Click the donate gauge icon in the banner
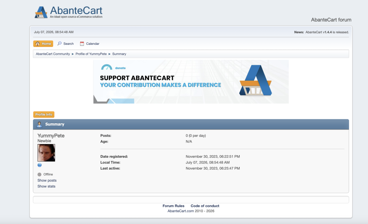368x224 pixels. click(106, 67)
